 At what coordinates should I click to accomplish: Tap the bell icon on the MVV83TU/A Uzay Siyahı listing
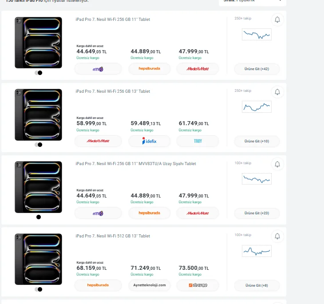(277, 164)
